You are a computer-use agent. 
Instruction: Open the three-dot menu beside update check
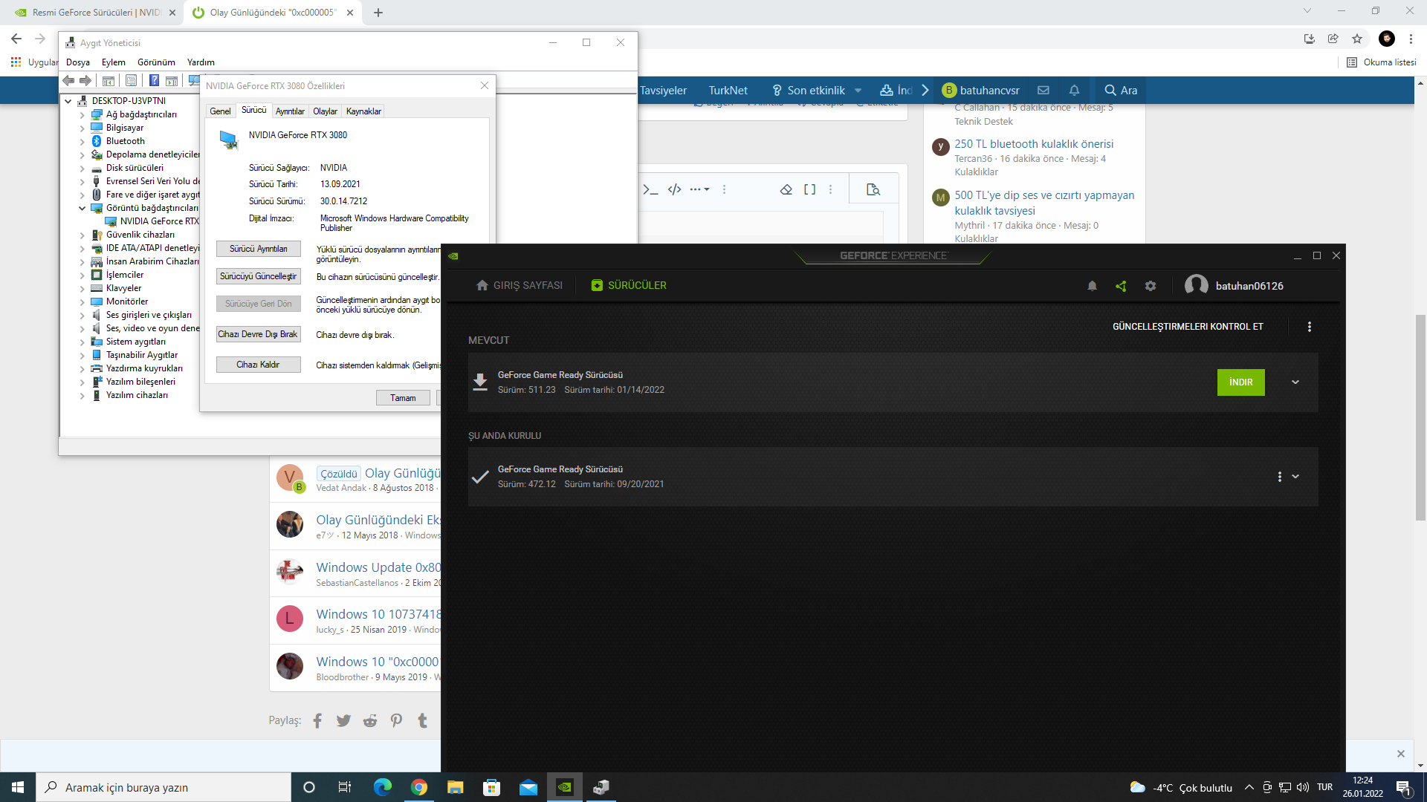1309,327
